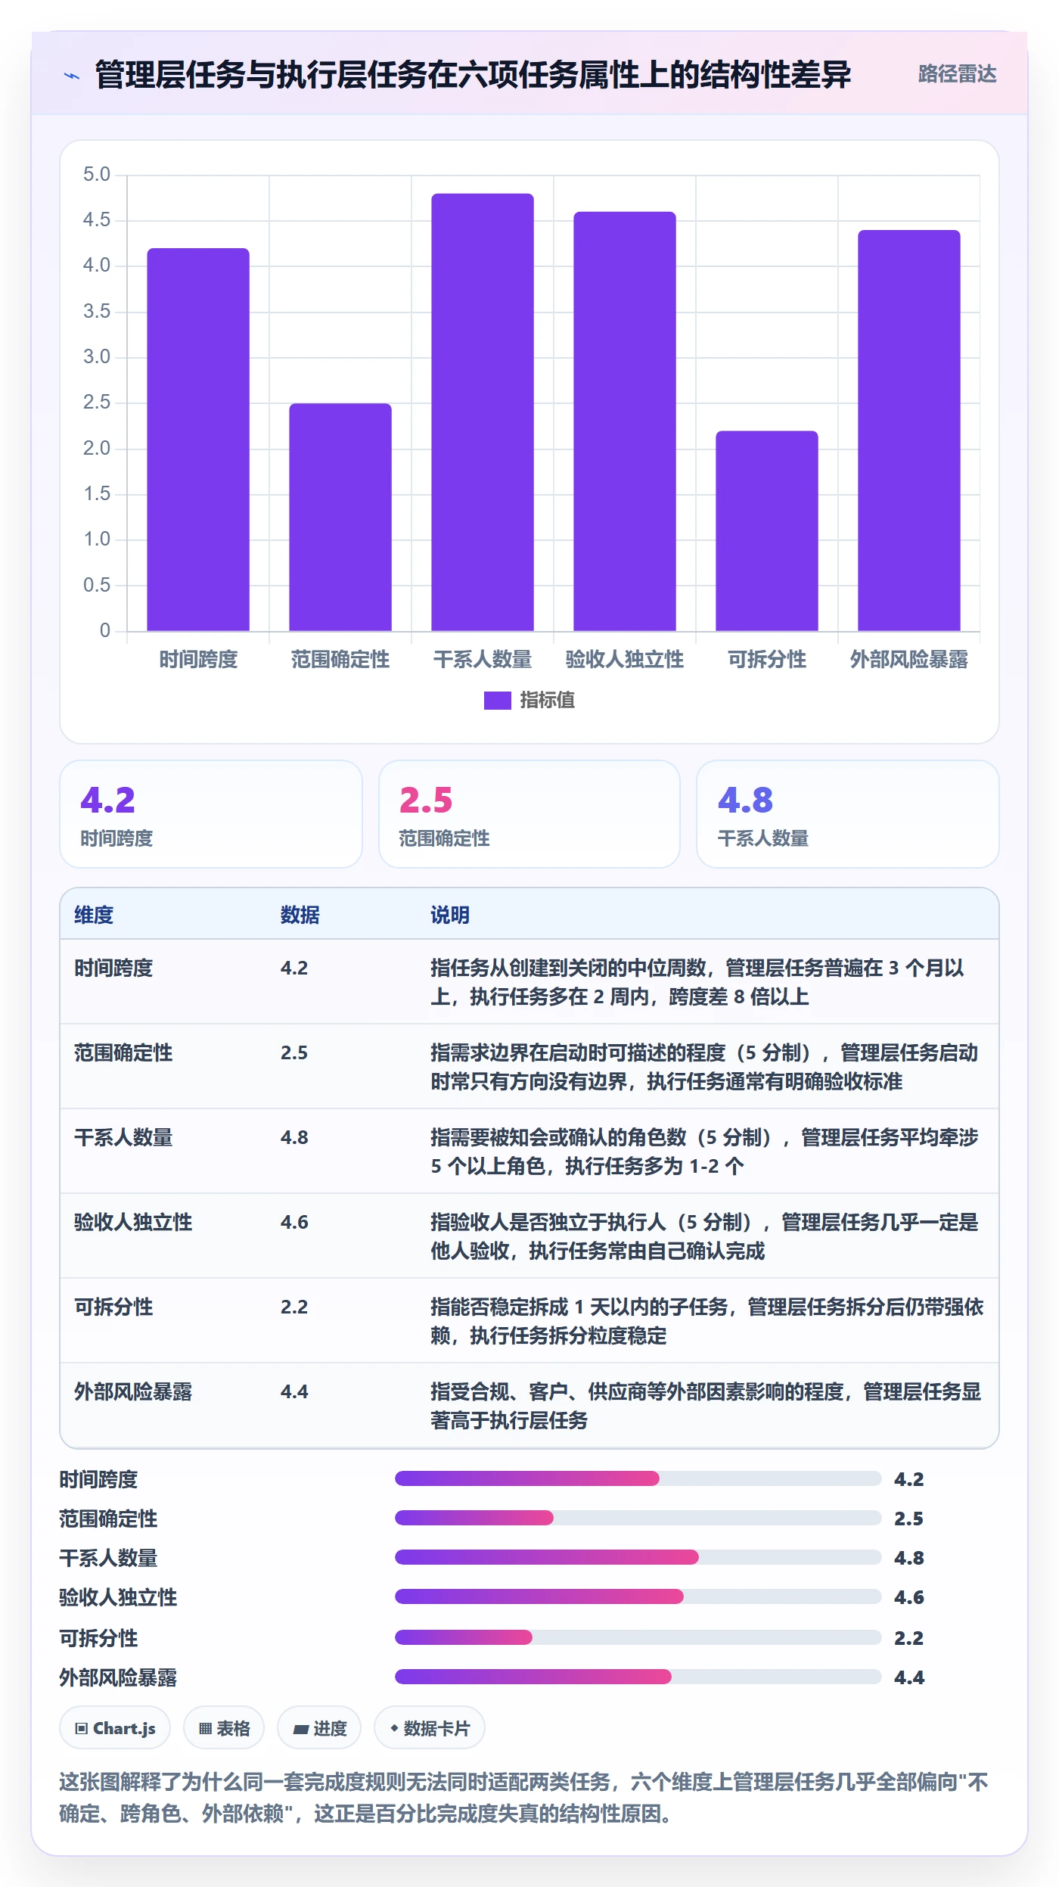This screenshot has height=1887, width=1059.
Task: Select the 时间跨度 table row name
Action: pos(113,968)
